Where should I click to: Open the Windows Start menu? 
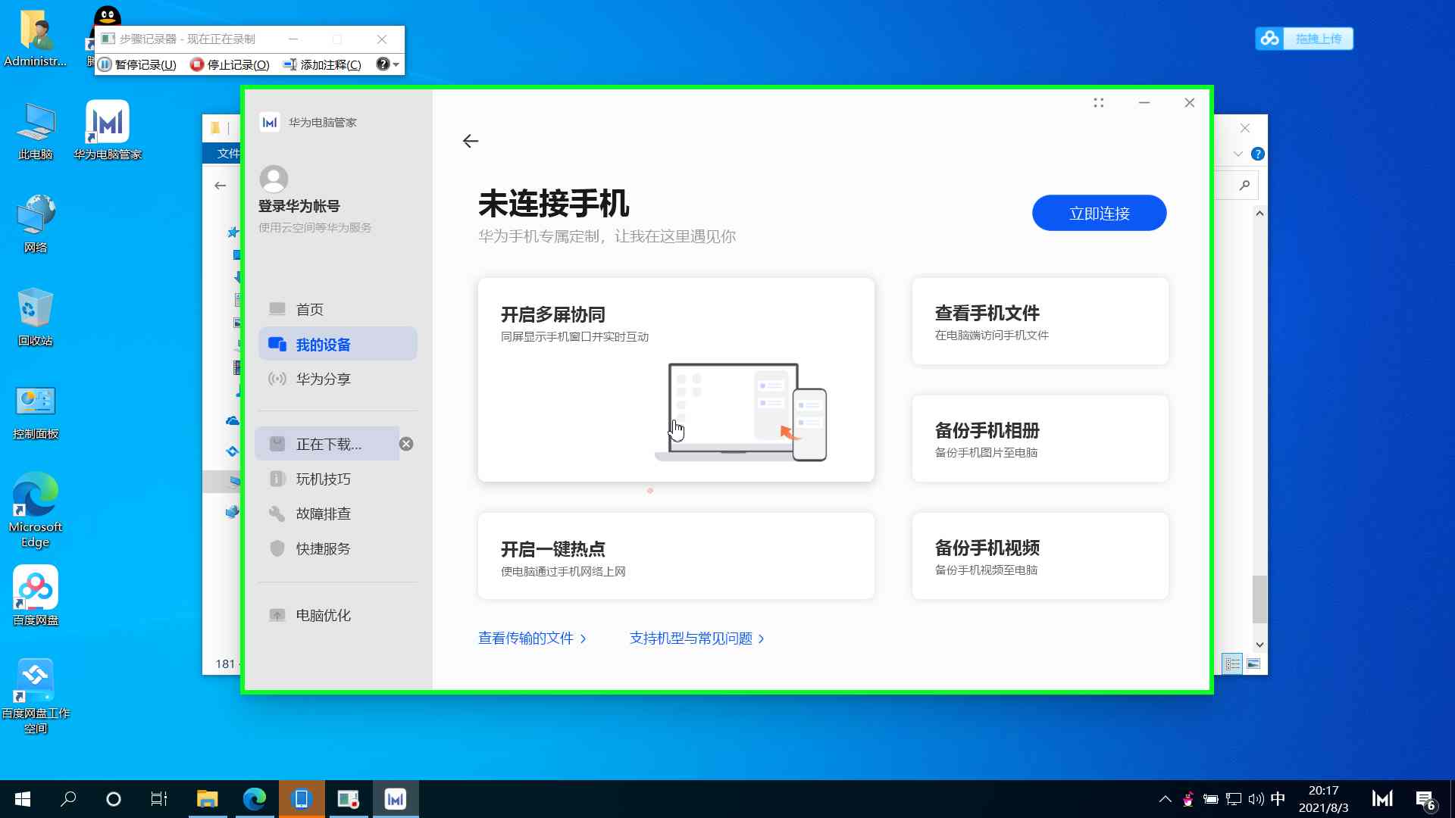click(x=22, y=798)
